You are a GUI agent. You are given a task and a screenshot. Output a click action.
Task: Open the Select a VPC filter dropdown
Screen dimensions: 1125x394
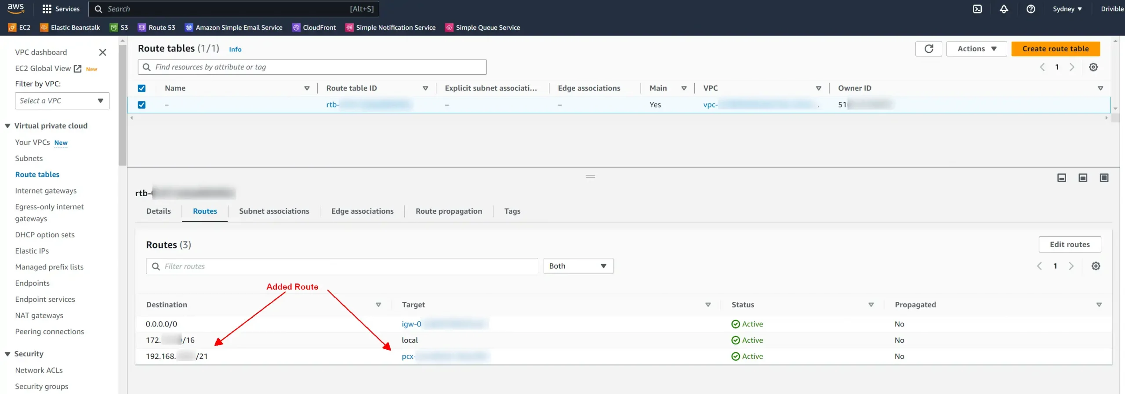62,101
